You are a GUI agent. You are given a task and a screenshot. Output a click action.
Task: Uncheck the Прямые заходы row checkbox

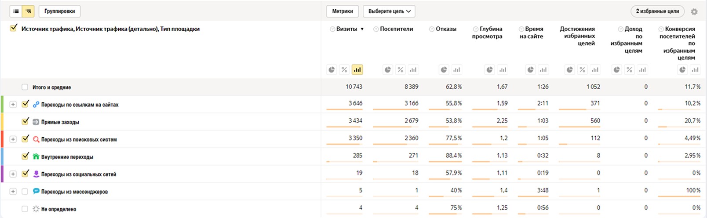point(25,122)
